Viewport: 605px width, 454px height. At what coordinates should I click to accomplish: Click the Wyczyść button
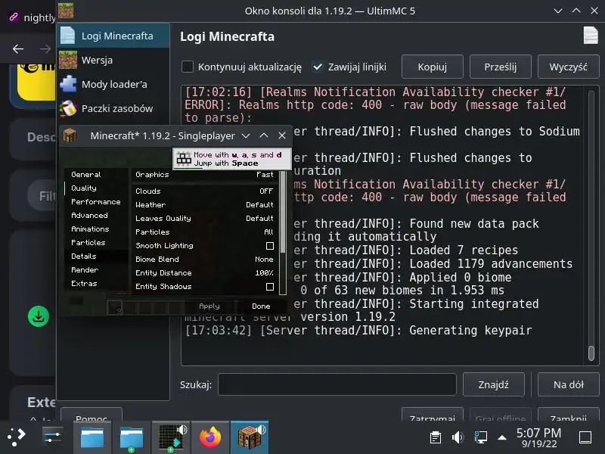point(568,67)
